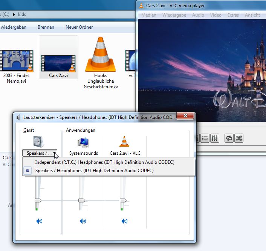Image resolution: width=266 pixels, height=251 pixels.
Task: Adjust the Speakers device volume slider
Action: tap(38, 200)
